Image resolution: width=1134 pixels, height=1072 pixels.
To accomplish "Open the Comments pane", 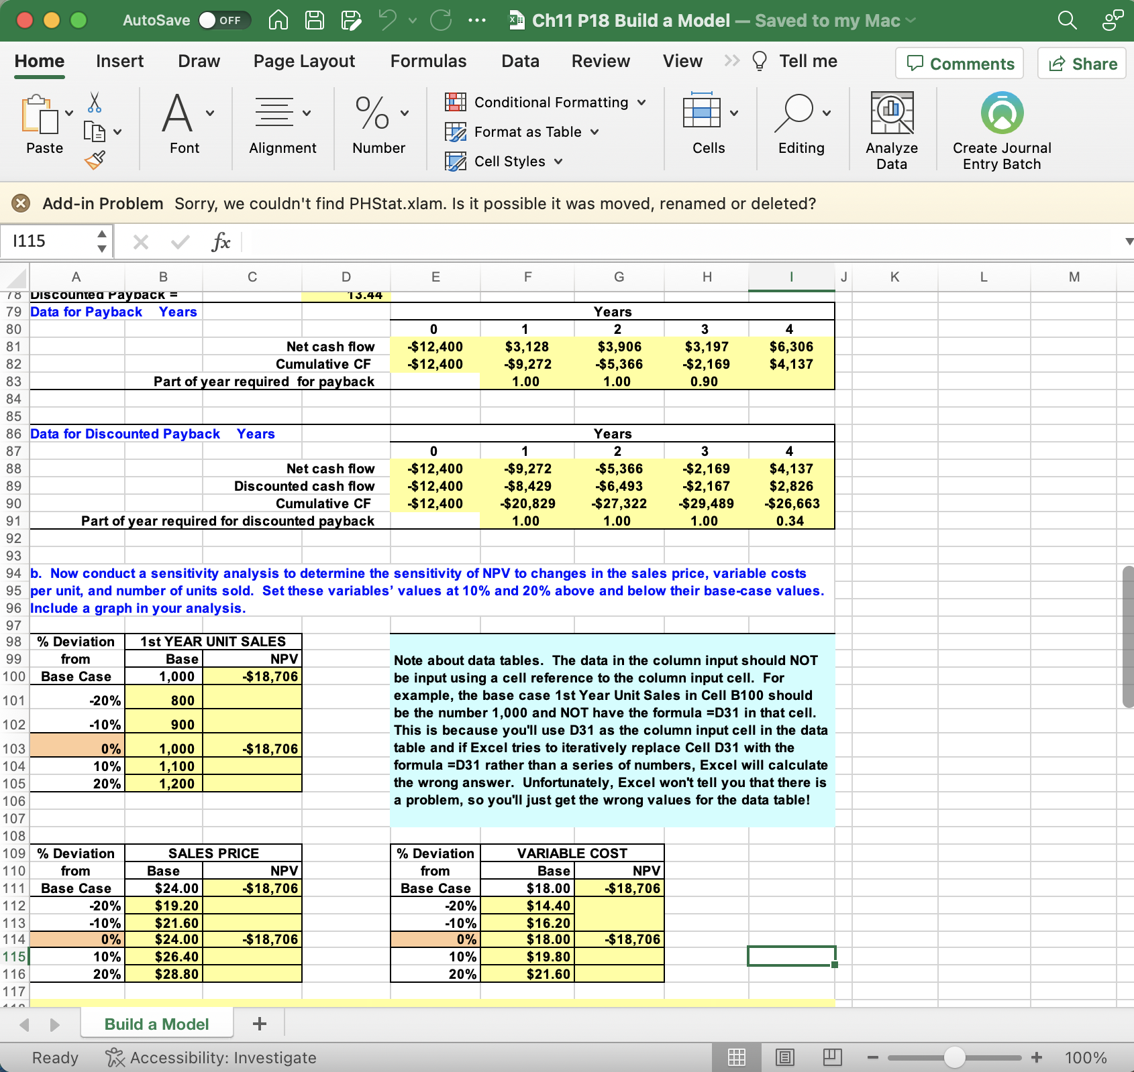I will 959,63.
